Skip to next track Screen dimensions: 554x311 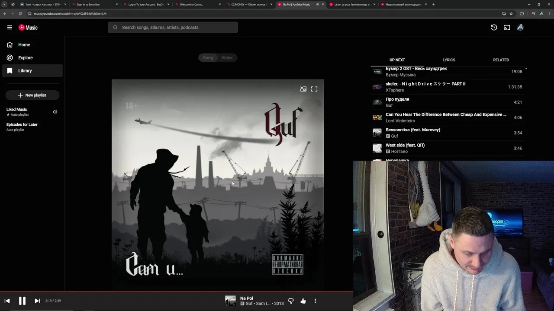(37, 301)
